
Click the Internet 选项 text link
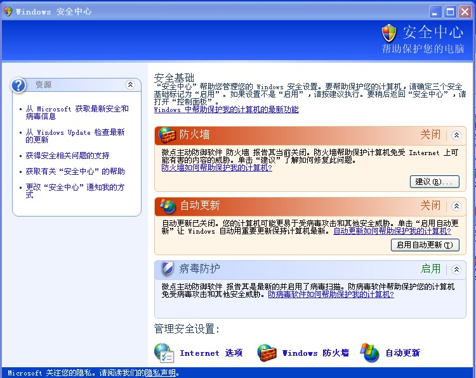coord(211,353)
